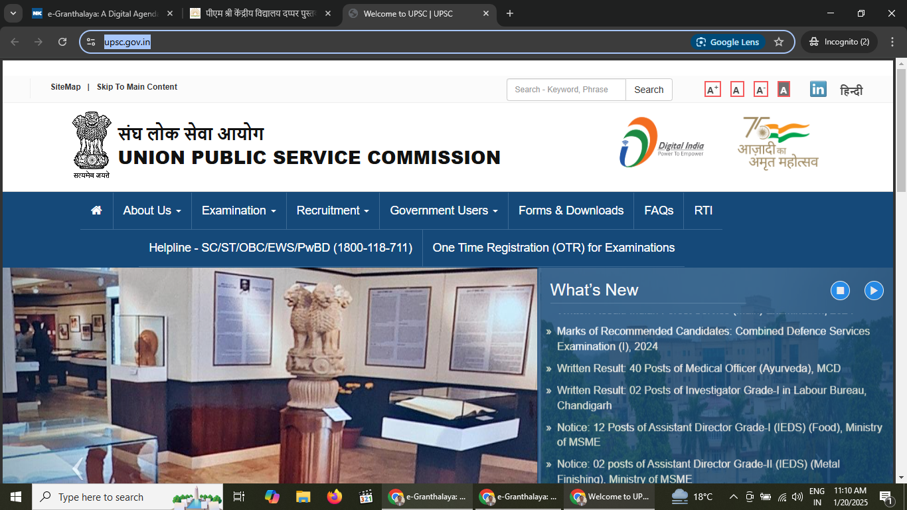Switch site language to हिन्दी
Screen dimensions: 907x510
pos(851,90)
